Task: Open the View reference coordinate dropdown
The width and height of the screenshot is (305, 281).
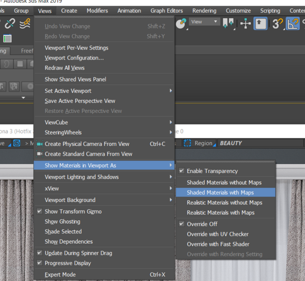Action: click(x=204, y=22)
